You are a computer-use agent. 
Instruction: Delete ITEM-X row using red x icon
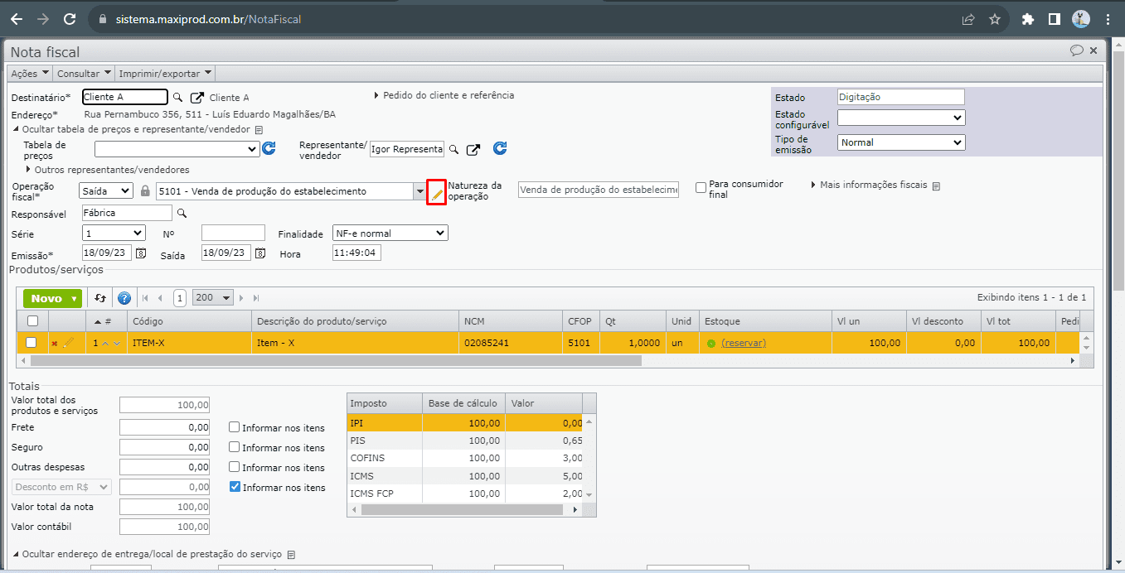click(x=55, y=343)
